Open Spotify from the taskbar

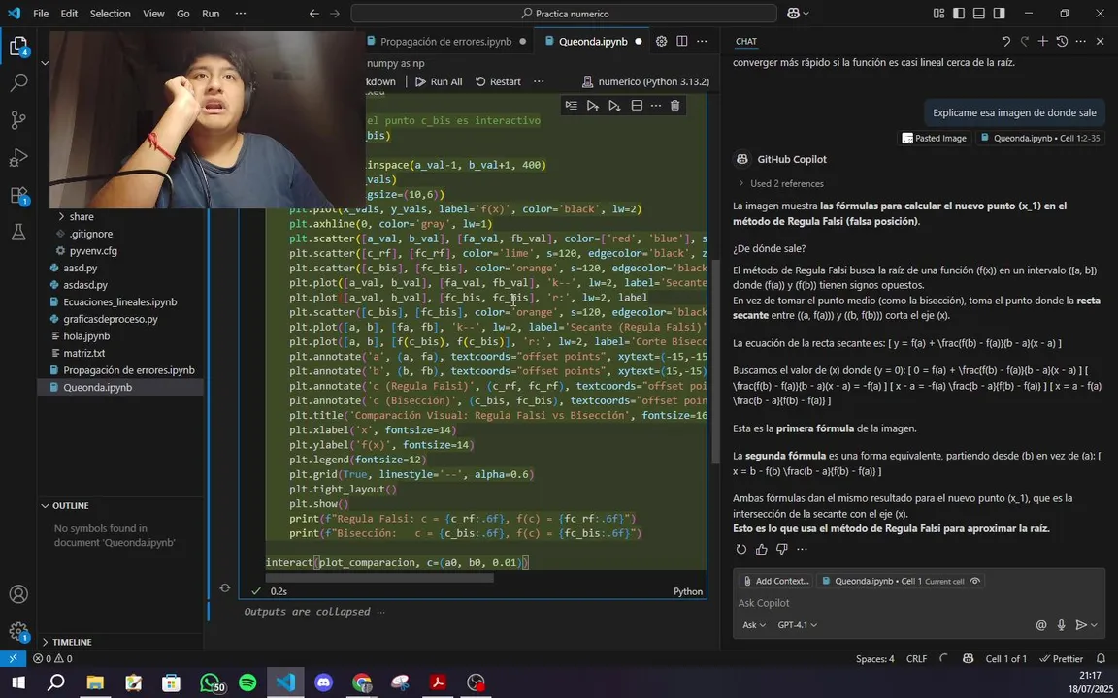click(x=247, y=682)
